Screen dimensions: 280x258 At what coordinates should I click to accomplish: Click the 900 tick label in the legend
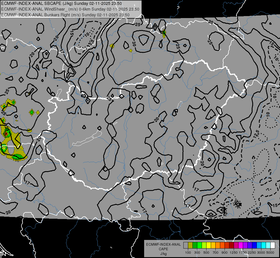click(225, 253)
